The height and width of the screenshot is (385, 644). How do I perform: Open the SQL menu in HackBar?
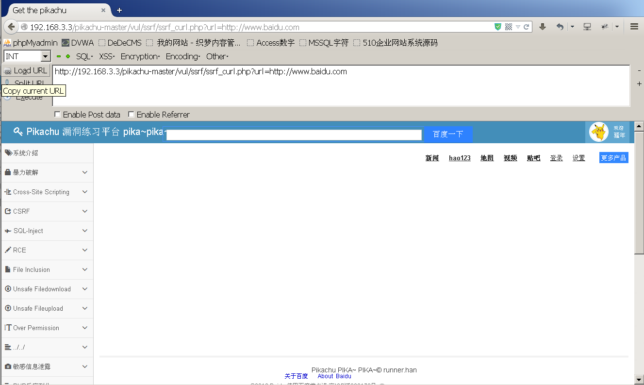[x=84, y=56]
